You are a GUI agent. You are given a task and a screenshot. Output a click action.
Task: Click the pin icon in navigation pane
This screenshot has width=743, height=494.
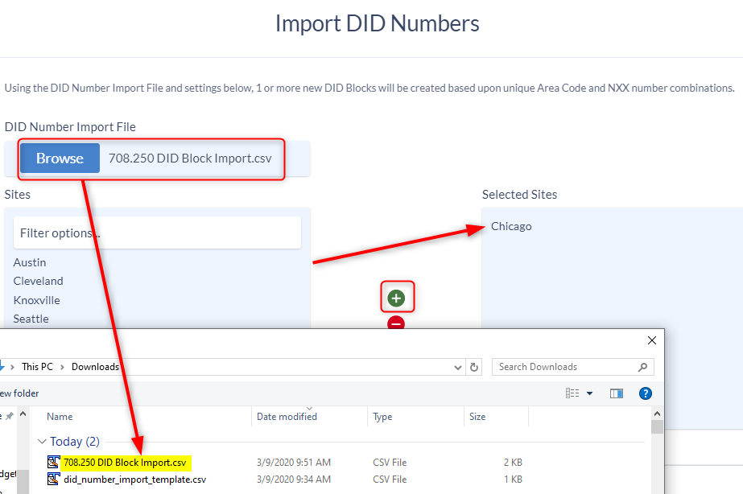(9, 416)
